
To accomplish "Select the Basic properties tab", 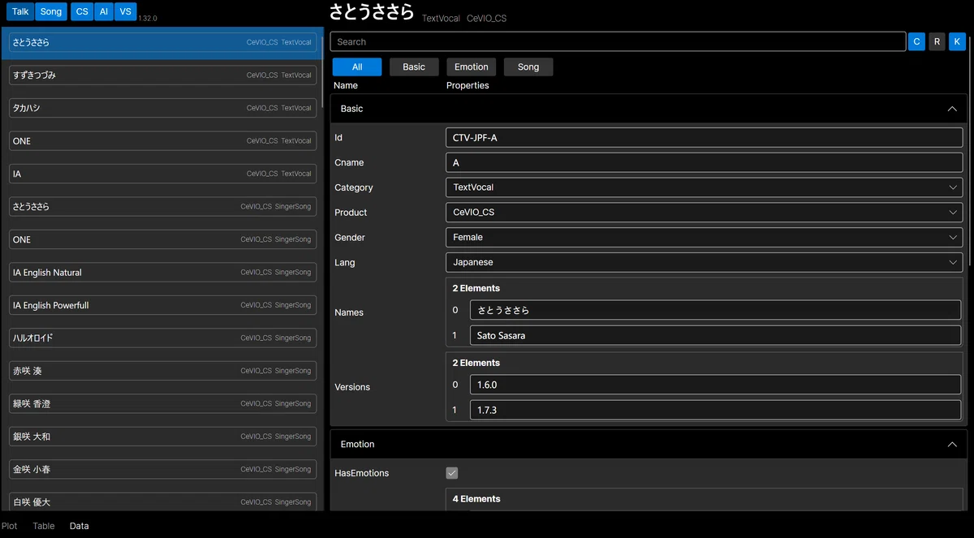I will point(414,67).
